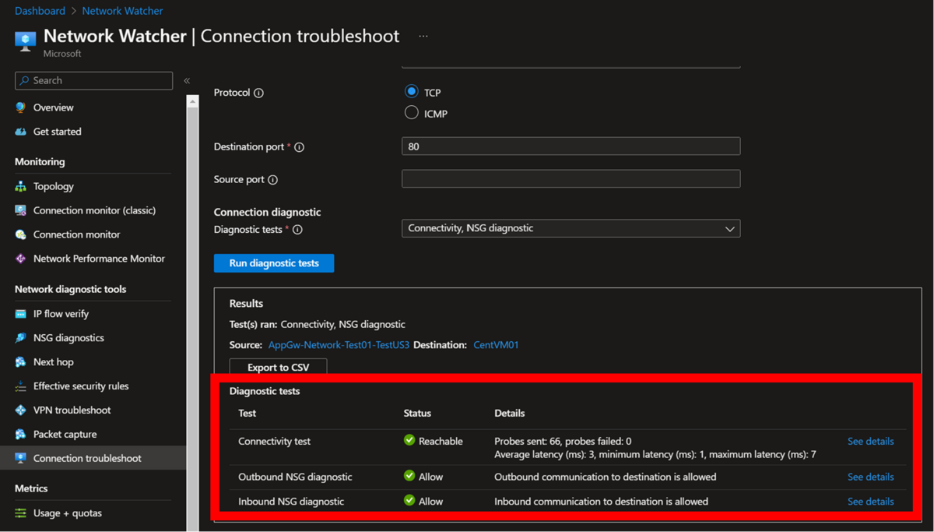The image size is (934, 532).
Task: See details for Inbound NSG diagnostic
Action: pos(870,502)
